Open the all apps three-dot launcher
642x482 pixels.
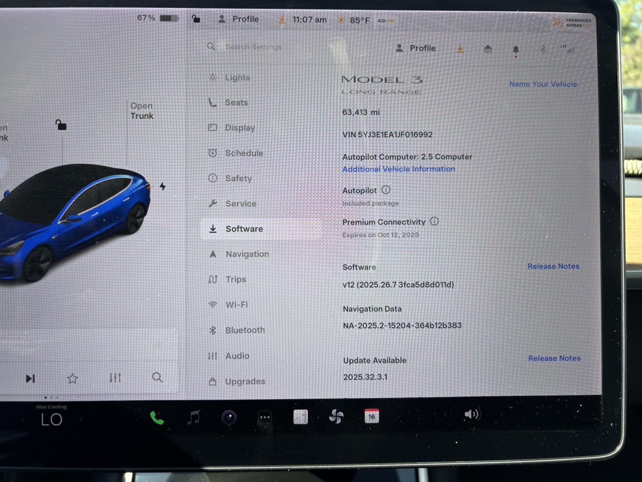pos(264,417)
